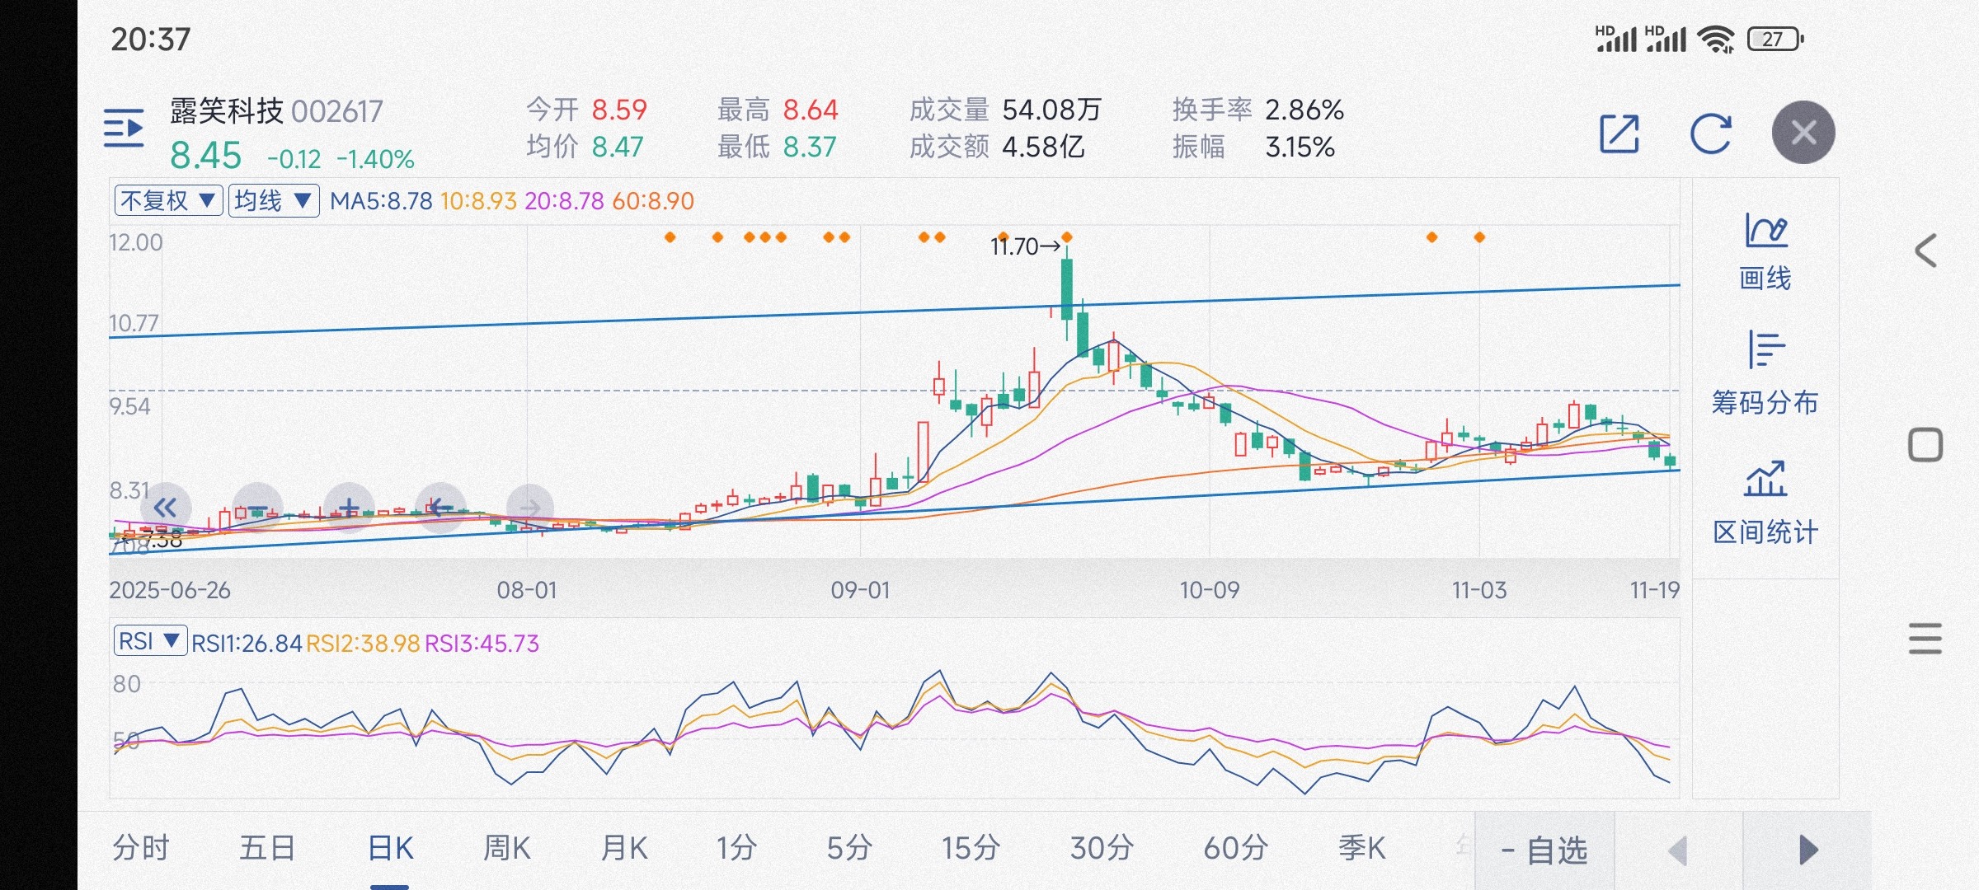Viewport: 1979px width, 890px height.
Task: Select the 60分 period tab
Action: tap(1235, 848)
